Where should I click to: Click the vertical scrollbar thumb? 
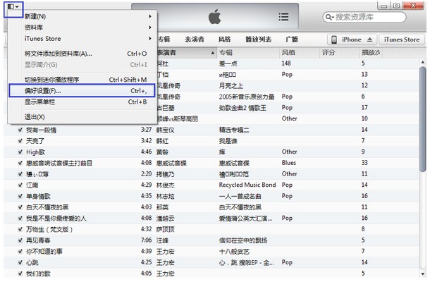(423, 119)
